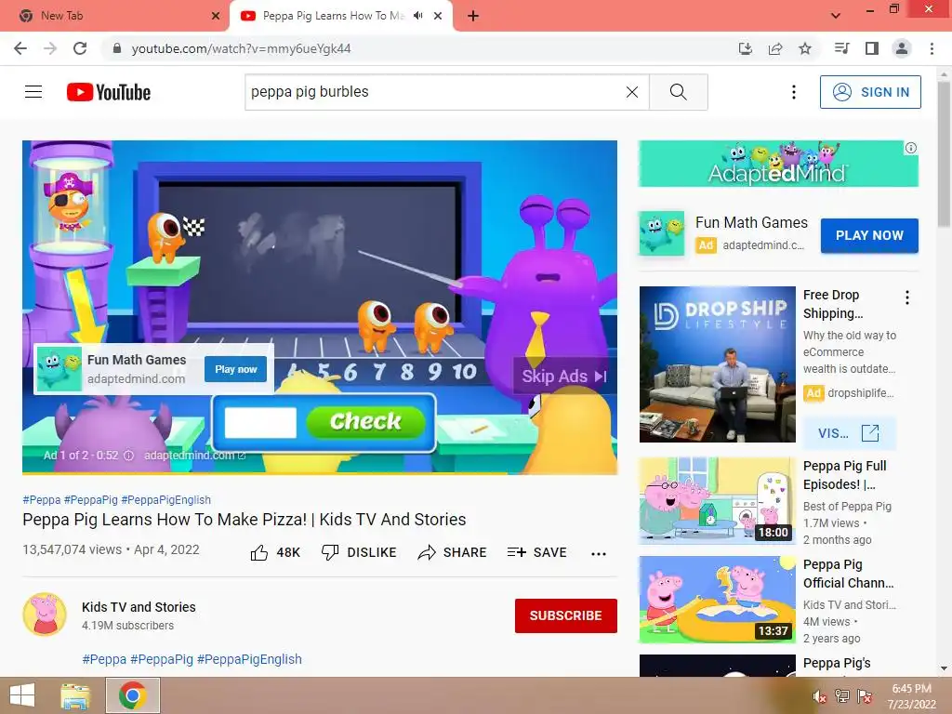Image resolution: width=952 pixels, height=714 pixels.
Task: Share this page icon in the address bar
Action: point(775,48)
